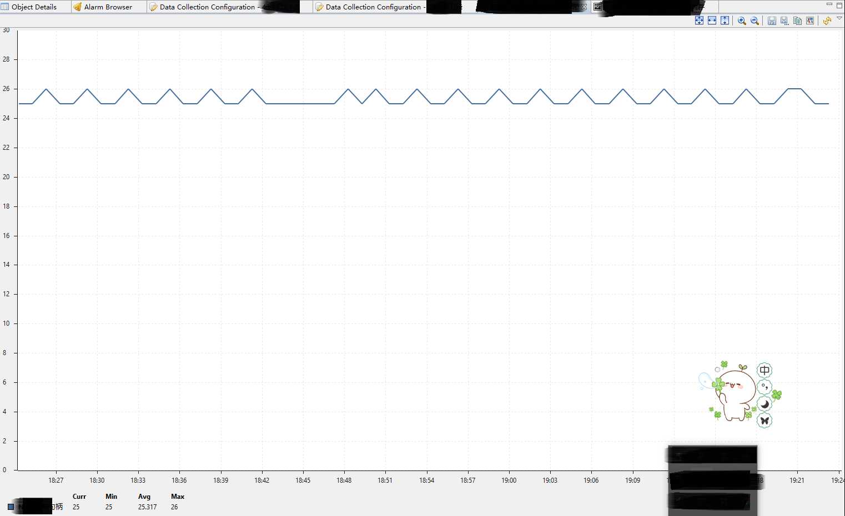
Task: Click the moon icon on IME widget
Action: tap(764, 403)
